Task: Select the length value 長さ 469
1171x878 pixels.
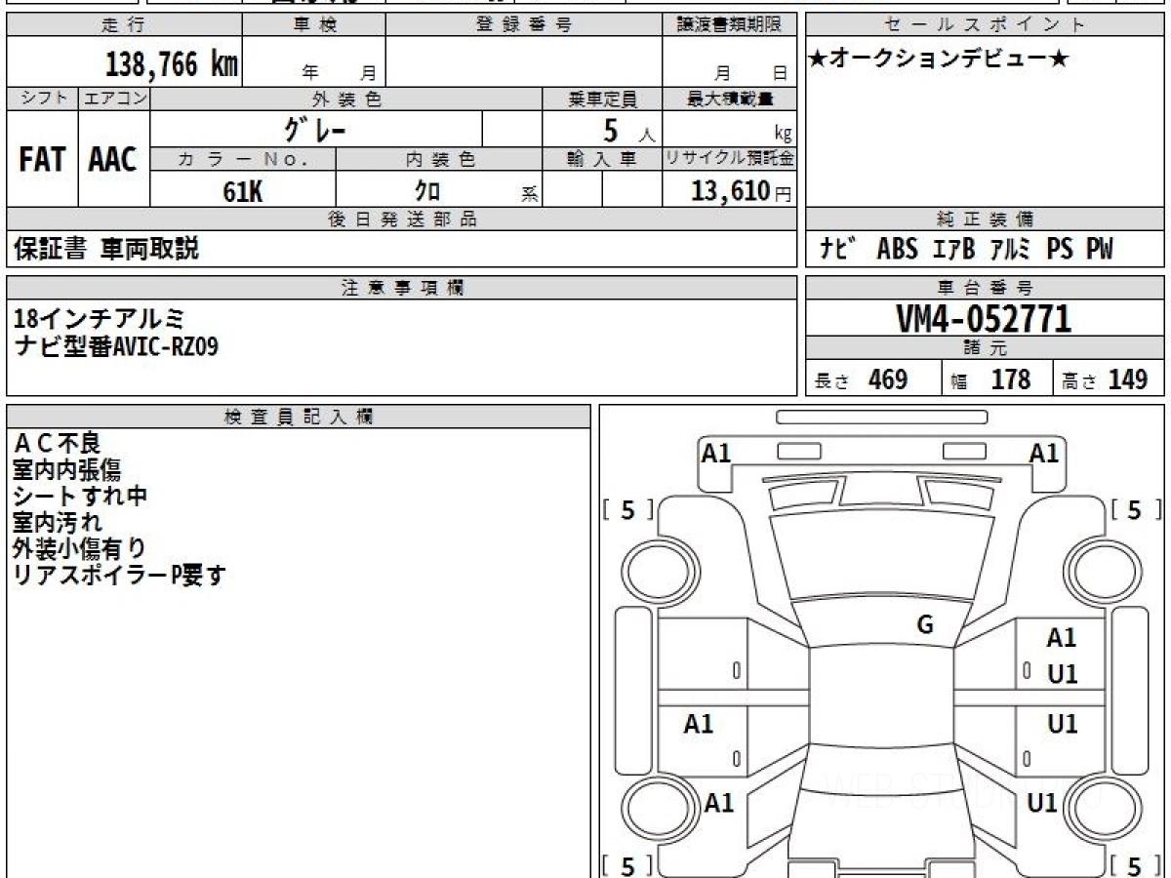Action: pos(862,380)
